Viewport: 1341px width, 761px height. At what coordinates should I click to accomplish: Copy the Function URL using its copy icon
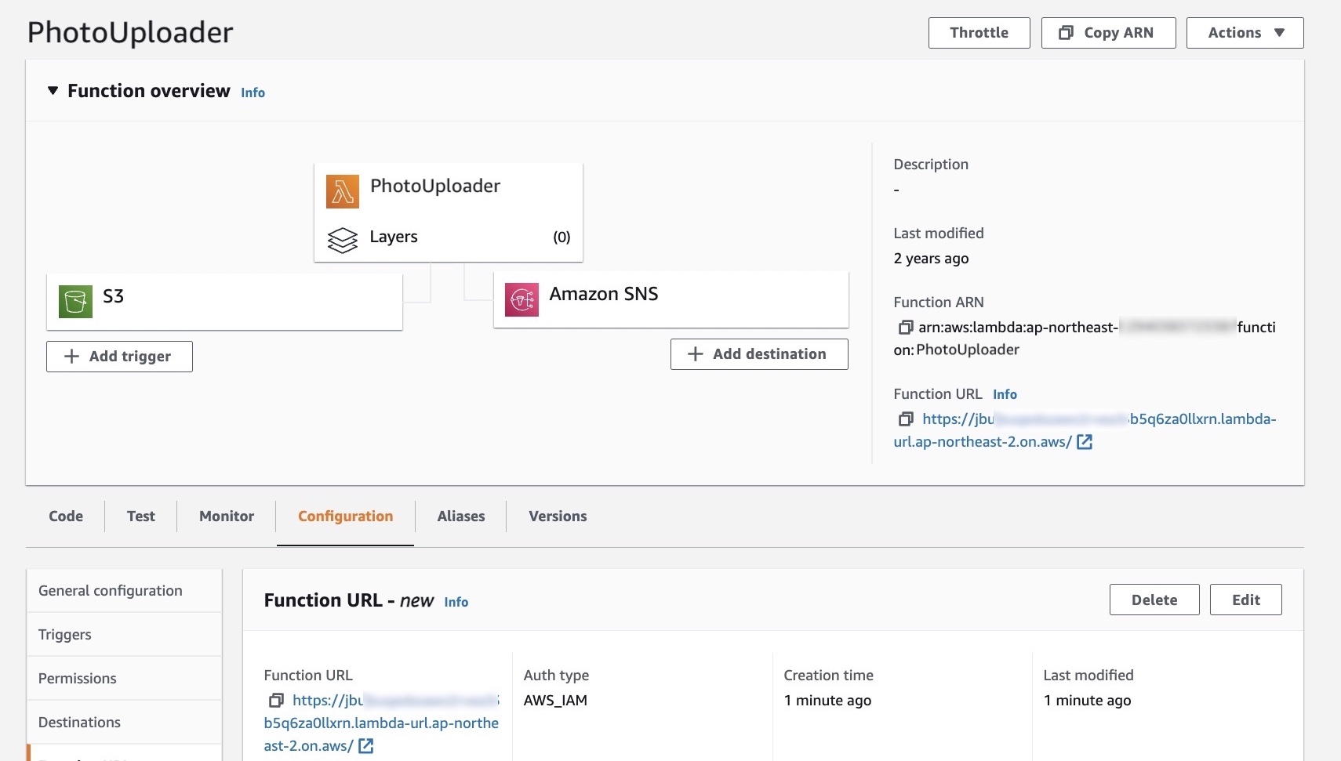[905, 419]
